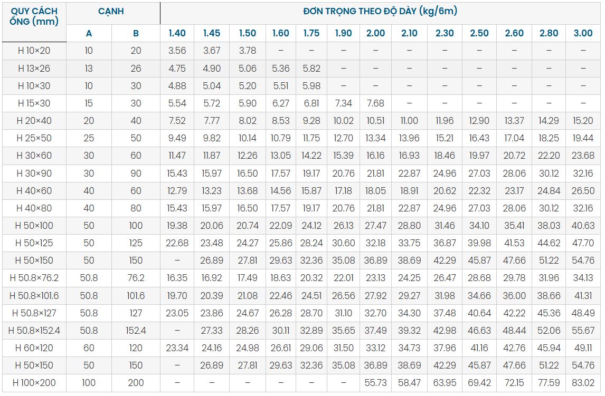Click the "H 30×60" row label
The image size is (605, 396).
(x=34, y=156)
